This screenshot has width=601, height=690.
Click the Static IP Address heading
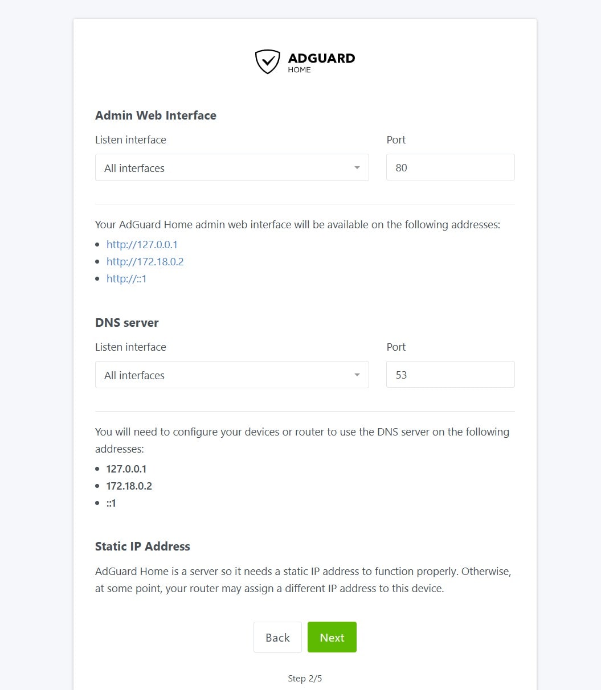tap(142, 547)
